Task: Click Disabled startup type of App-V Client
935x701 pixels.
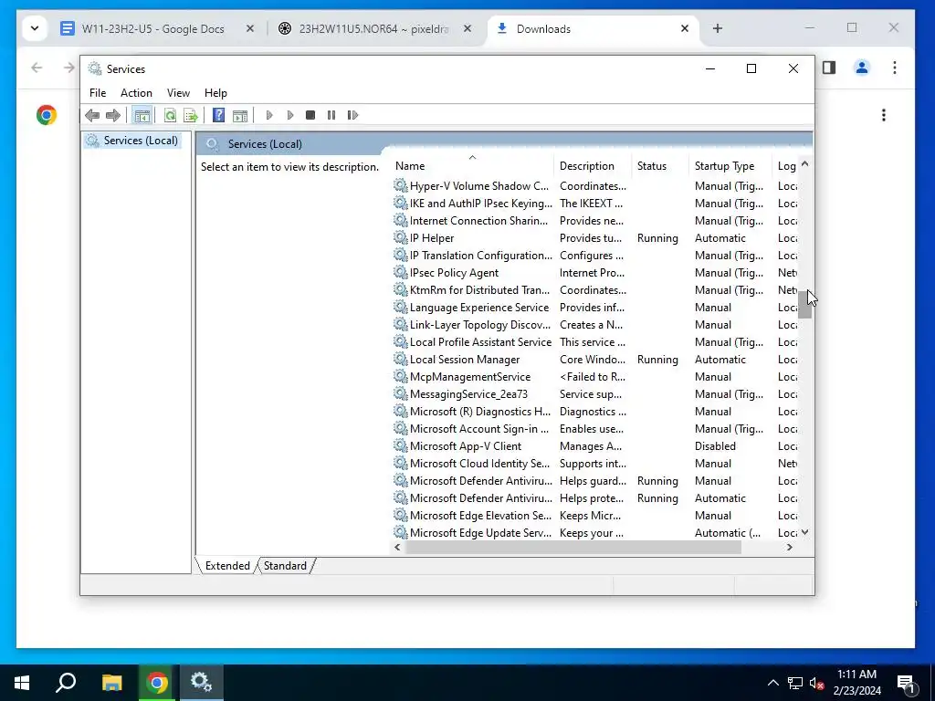Action: pyautogui.click(x=715, y=445)
